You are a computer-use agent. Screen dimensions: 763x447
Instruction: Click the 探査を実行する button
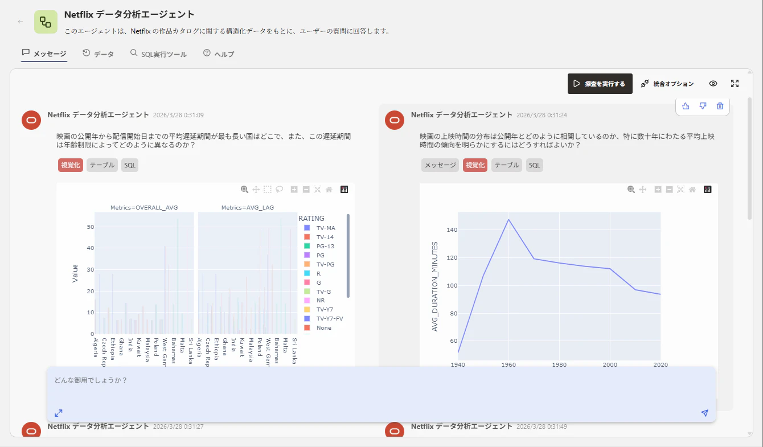point(600,84)
